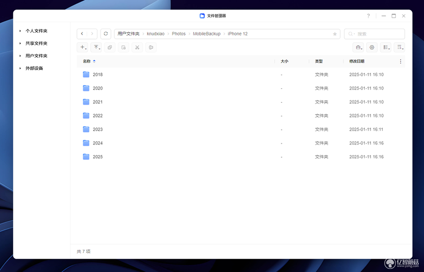This screenshot has height=272, width=424.
Task: Click the 2023 folder icon
Action: tap(86, 129)
